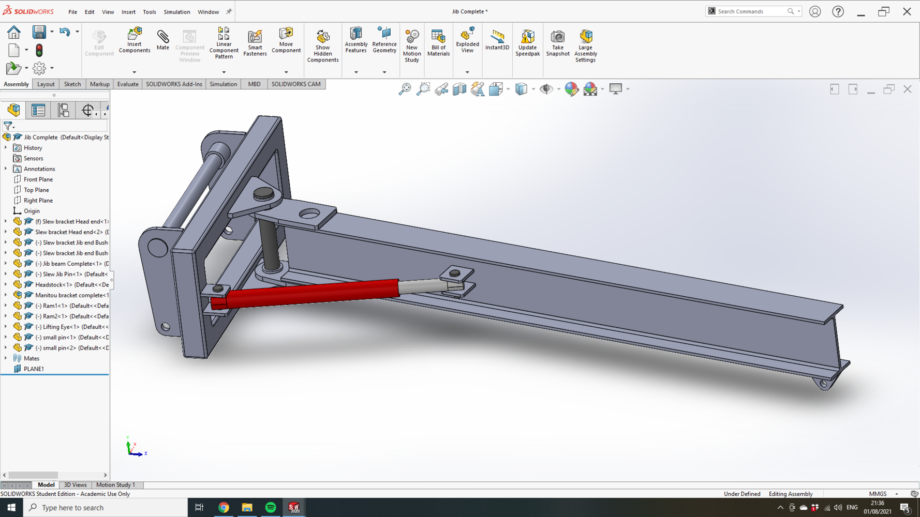Screen dimensions: 920x517
Task: Click the Search Commands input field
Action: click(x=750, y=11)
